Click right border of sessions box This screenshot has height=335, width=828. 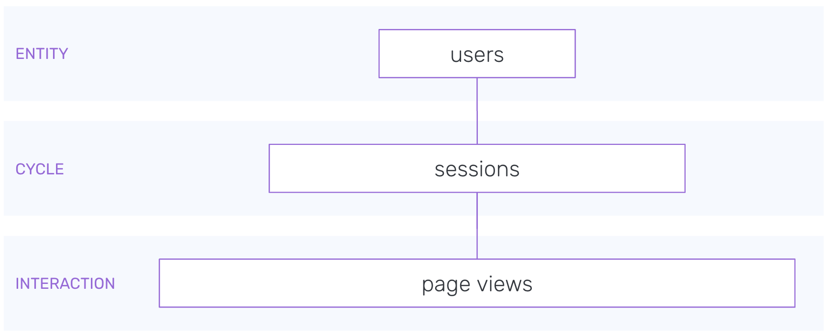(685, 168)
